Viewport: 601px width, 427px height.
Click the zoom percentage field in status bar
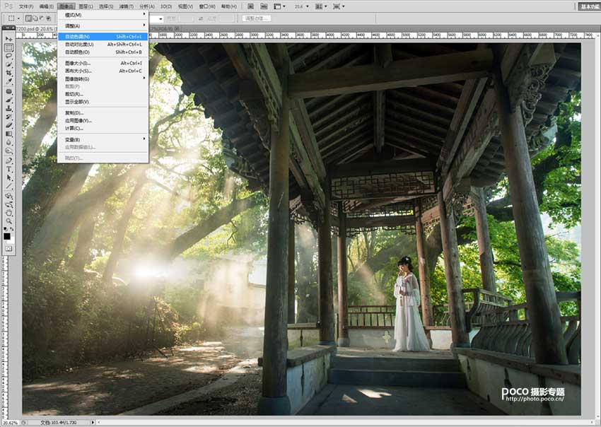click(x=9, y=422)
